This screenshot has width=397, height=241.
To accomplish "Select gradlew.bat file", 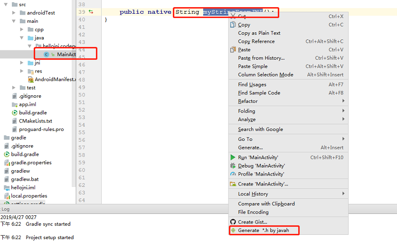I will tap(25, 179).
